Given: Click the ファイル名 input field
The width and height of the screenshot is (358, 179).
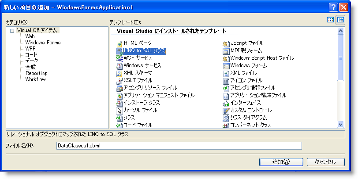Looking at the screenshot, I should tap(179, 146).
